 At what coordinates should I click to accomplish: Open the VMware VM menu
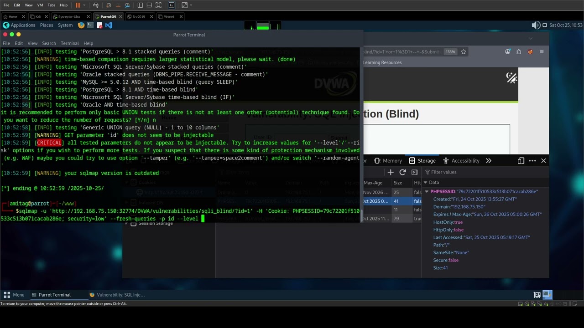40,5
